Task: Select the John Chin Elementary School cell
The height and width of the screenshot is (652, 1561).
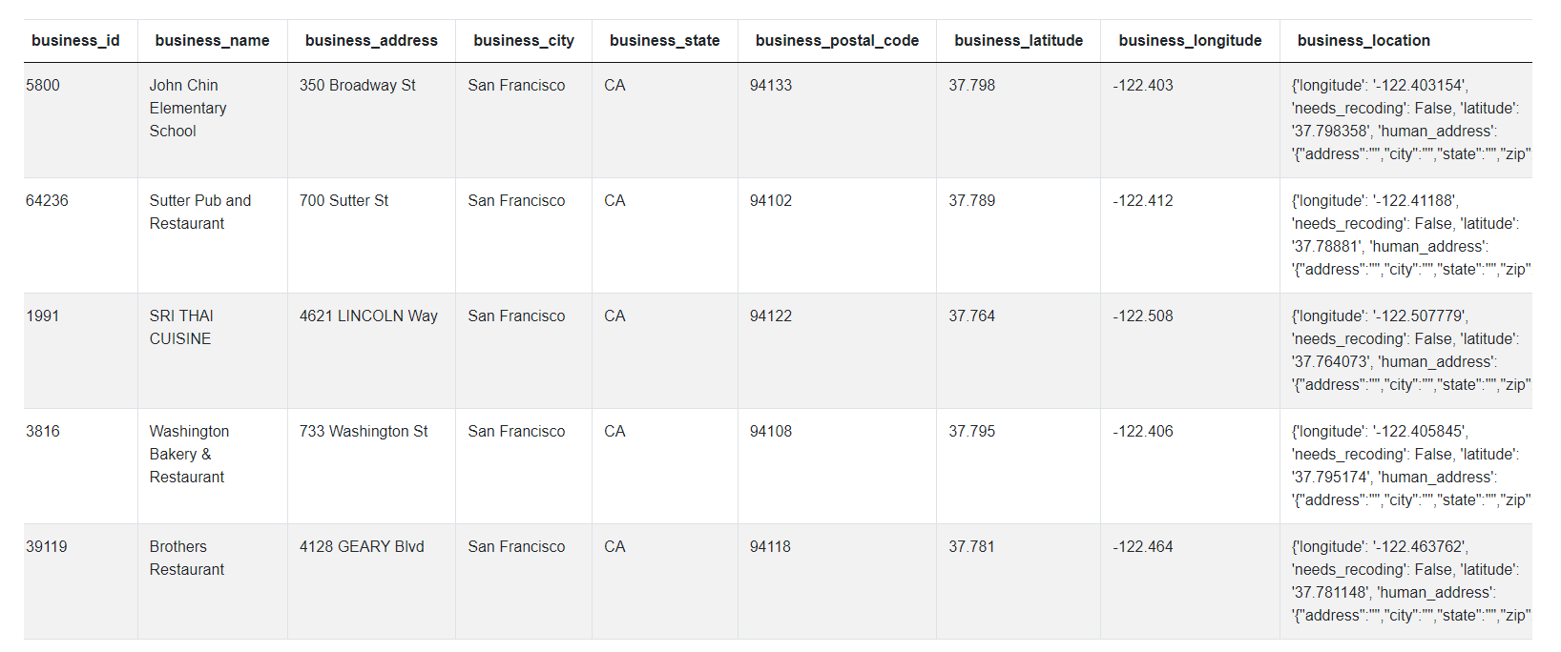Action: coord(188,108)
